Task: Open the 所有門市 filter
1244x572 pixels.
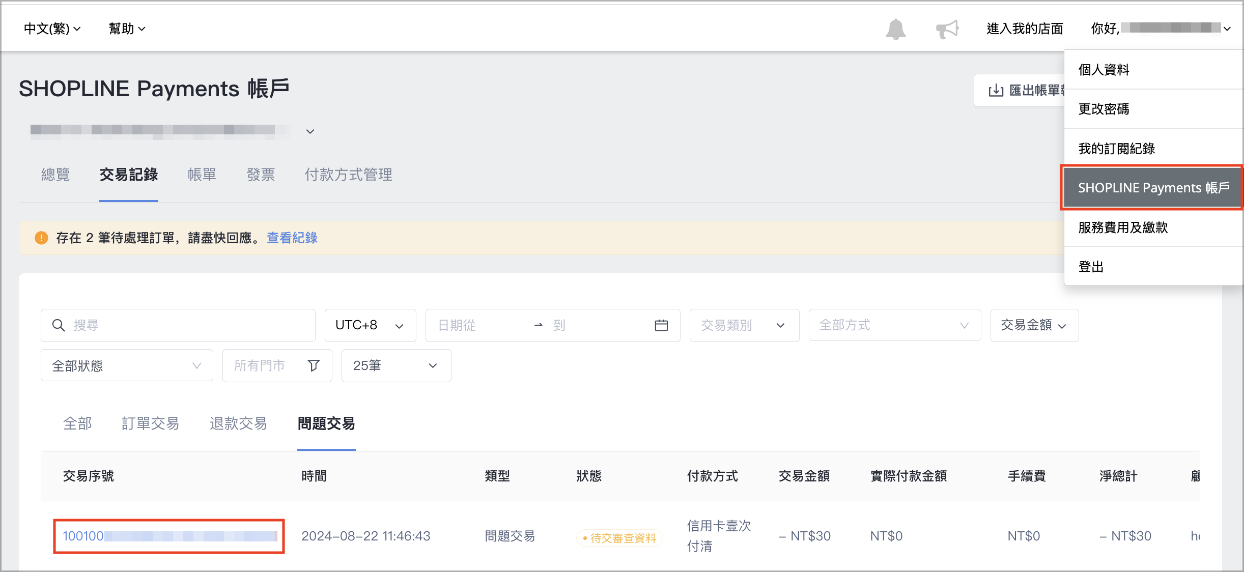Action: point(277,365)
